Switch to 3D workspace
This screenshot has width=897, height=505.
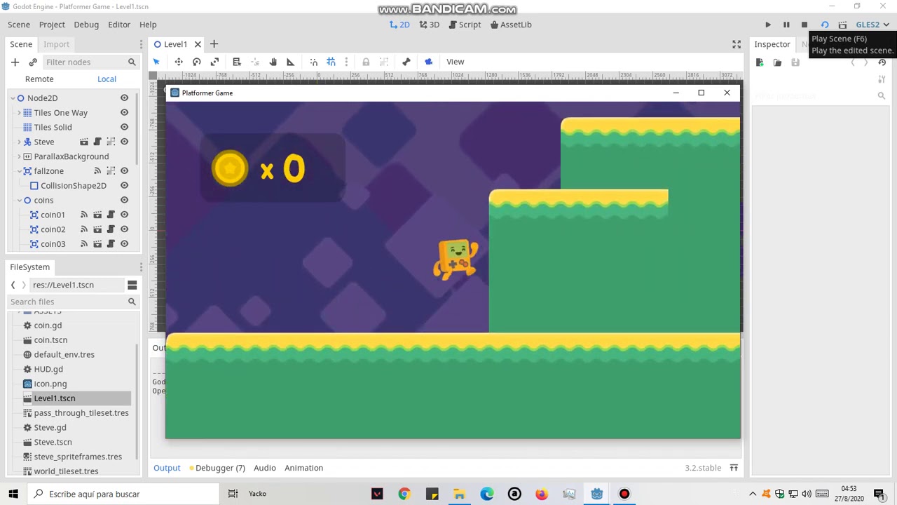pos(430,25)
